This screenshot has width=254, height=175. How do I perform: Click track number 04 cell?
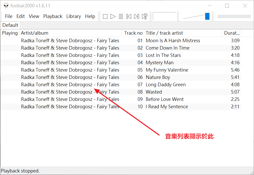(x=140, y=63)
